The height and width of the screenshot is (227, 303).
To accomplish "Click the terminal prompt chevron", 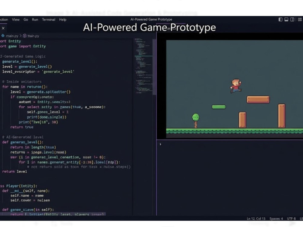I will (x=160, y=144).
